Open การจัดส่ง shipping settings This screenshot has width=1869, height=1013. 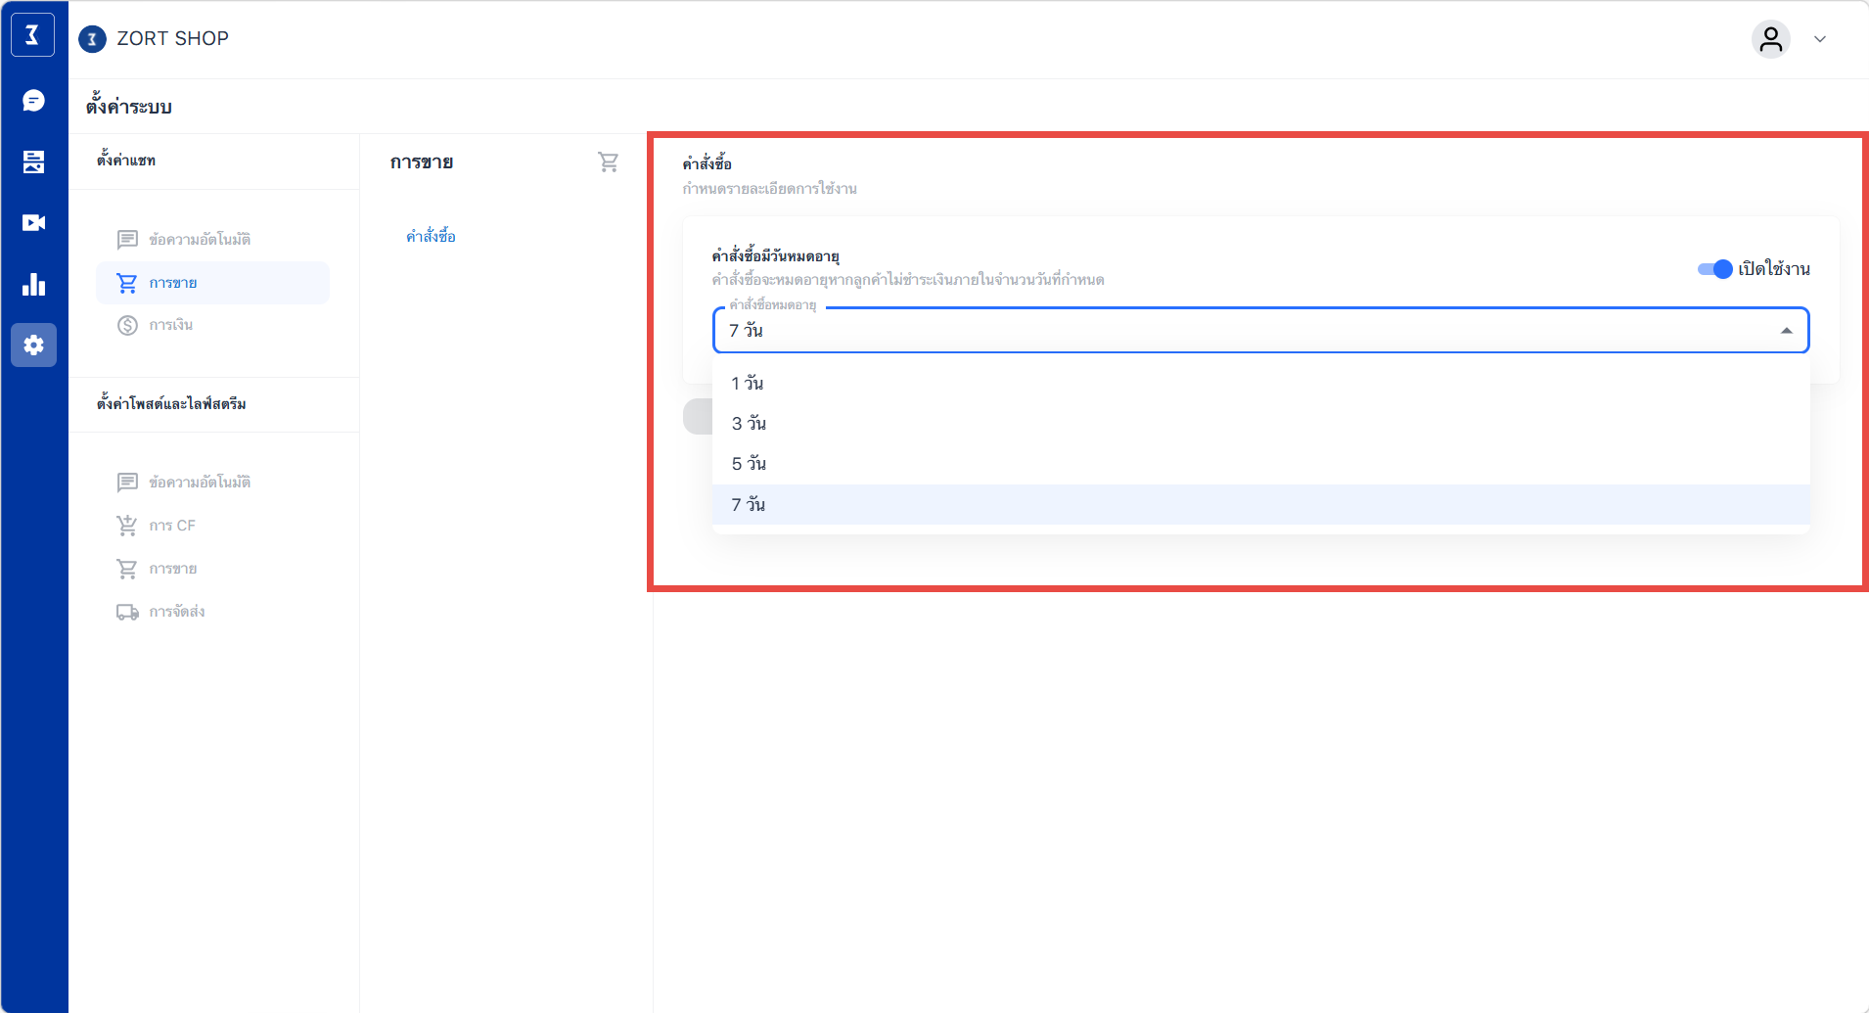[176, 612]
